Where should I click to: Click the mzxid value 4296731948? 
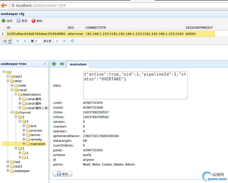[93, 108]
